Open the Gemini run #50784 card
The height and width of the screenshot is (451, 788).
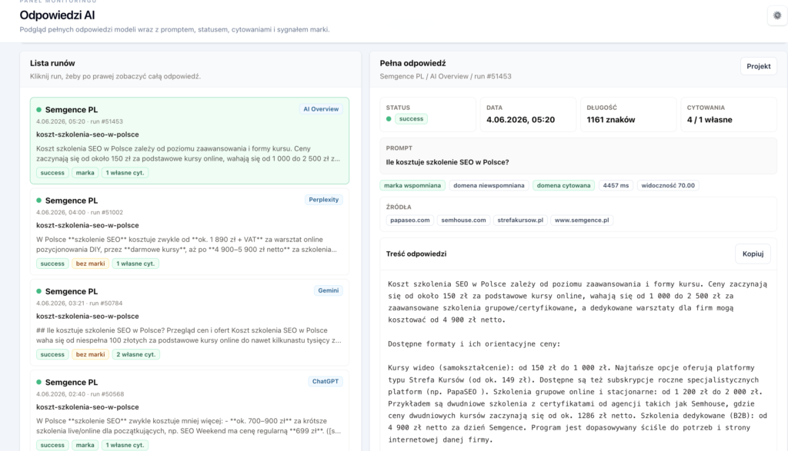click(189, 322)
